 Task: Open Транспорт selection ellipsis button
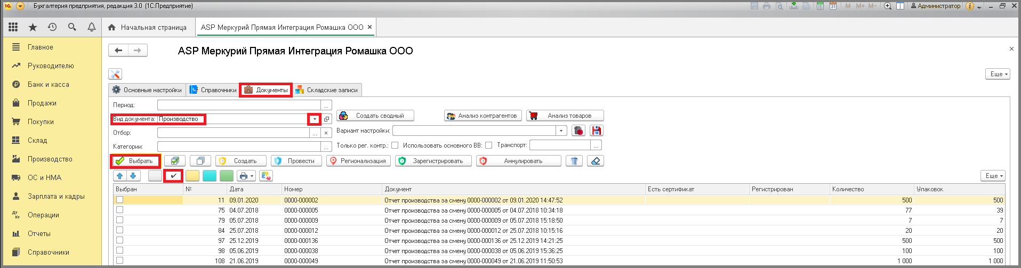[x=597, y=145]
